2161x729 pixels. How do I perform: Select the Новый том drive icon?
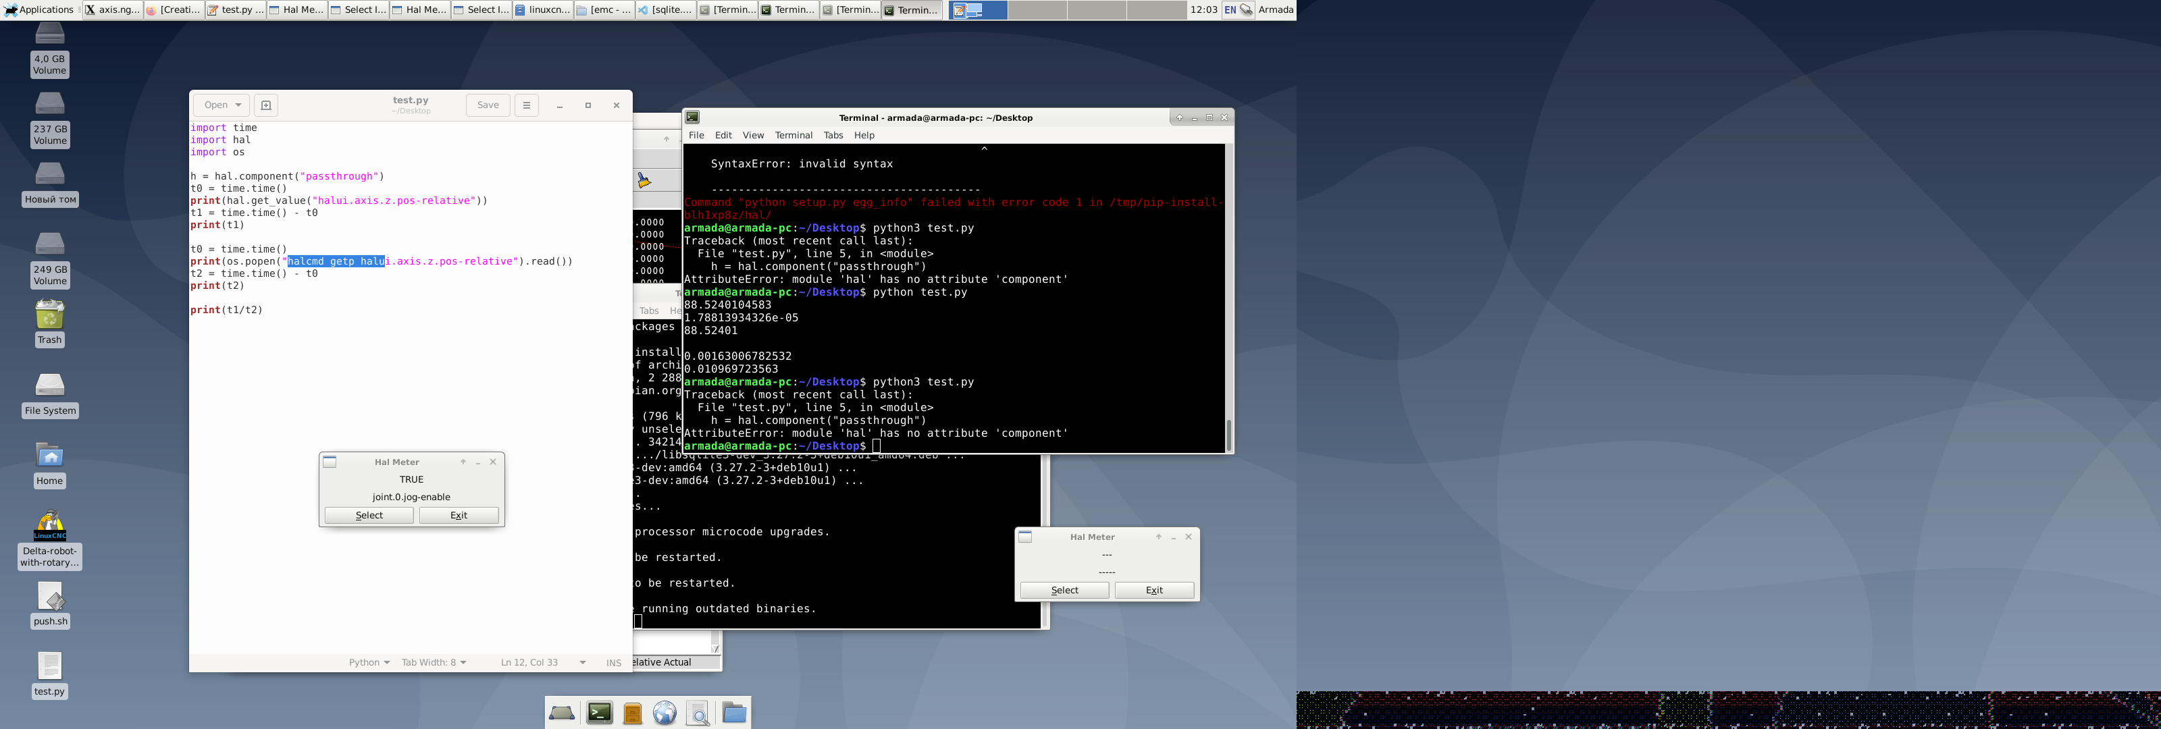click(49, 184)
